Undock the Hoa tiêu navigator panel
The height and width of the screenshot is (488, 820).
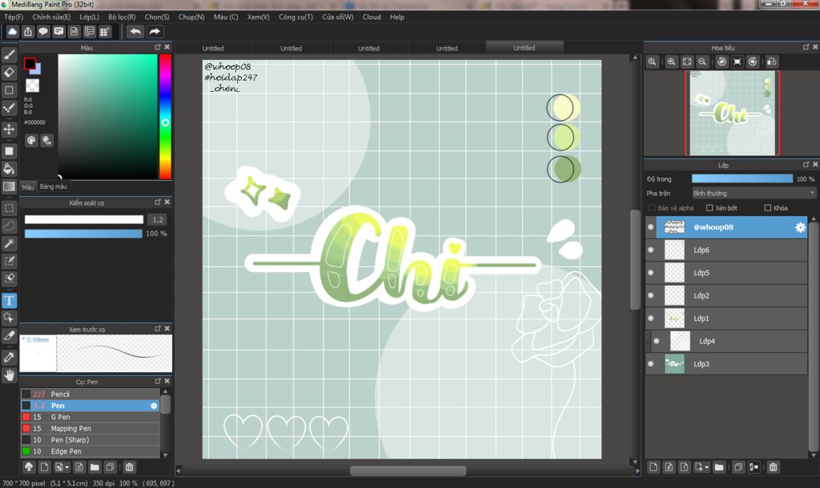click(806, 47)
